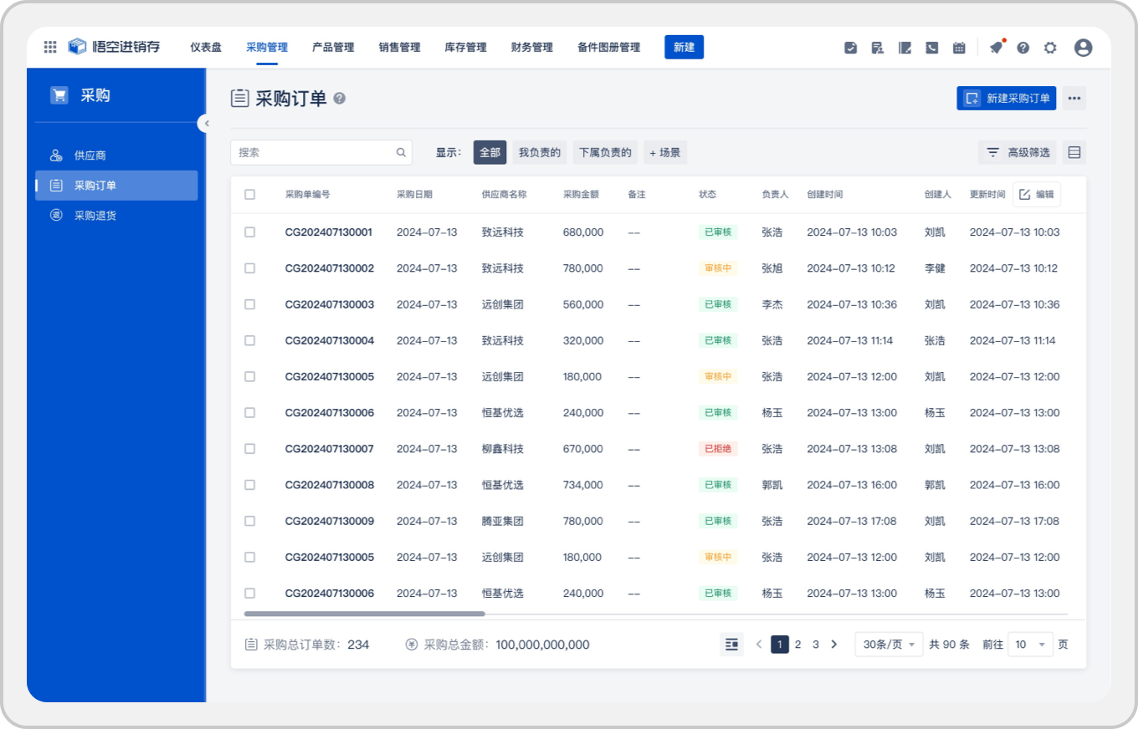Viewport: 1138px width, 729px height.
Task: Tick the checkbox for CG202407130002
Action: point(249,268)
